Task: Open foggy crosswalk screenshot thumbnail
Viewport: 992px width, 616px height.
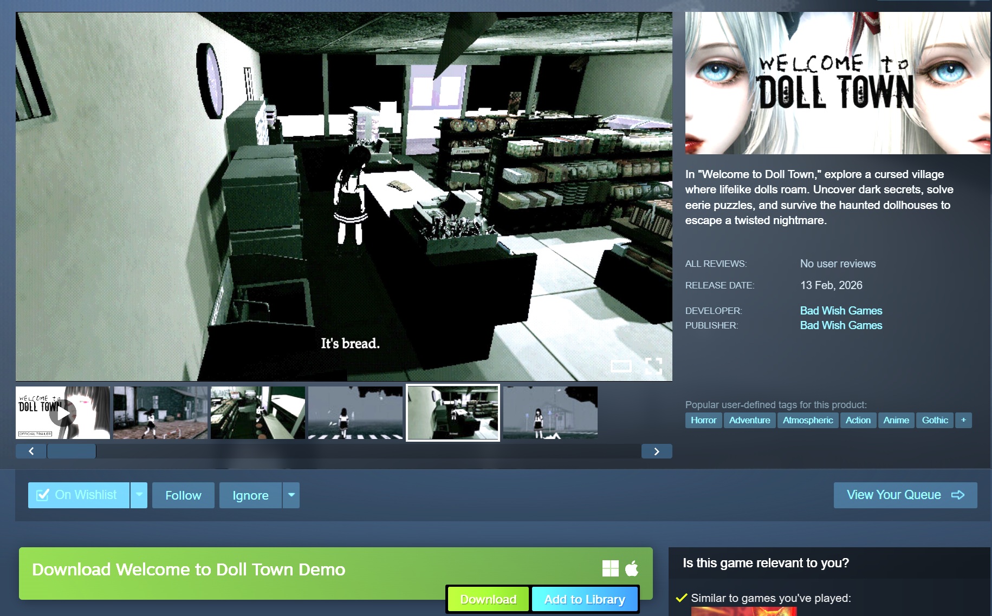Action: [x=355, y=412]
